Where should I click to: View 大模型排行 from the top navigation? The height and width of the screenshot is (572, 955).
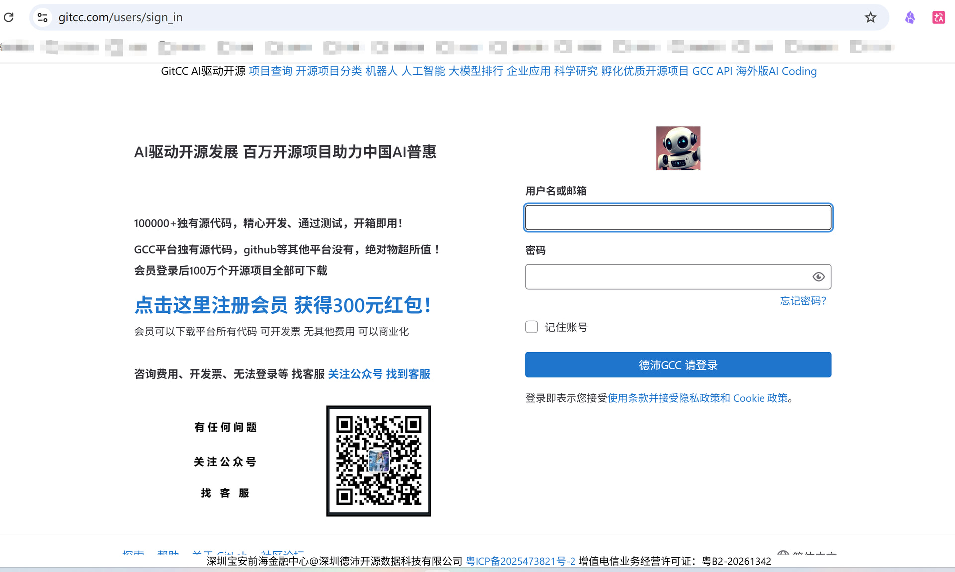click(476, 71)
